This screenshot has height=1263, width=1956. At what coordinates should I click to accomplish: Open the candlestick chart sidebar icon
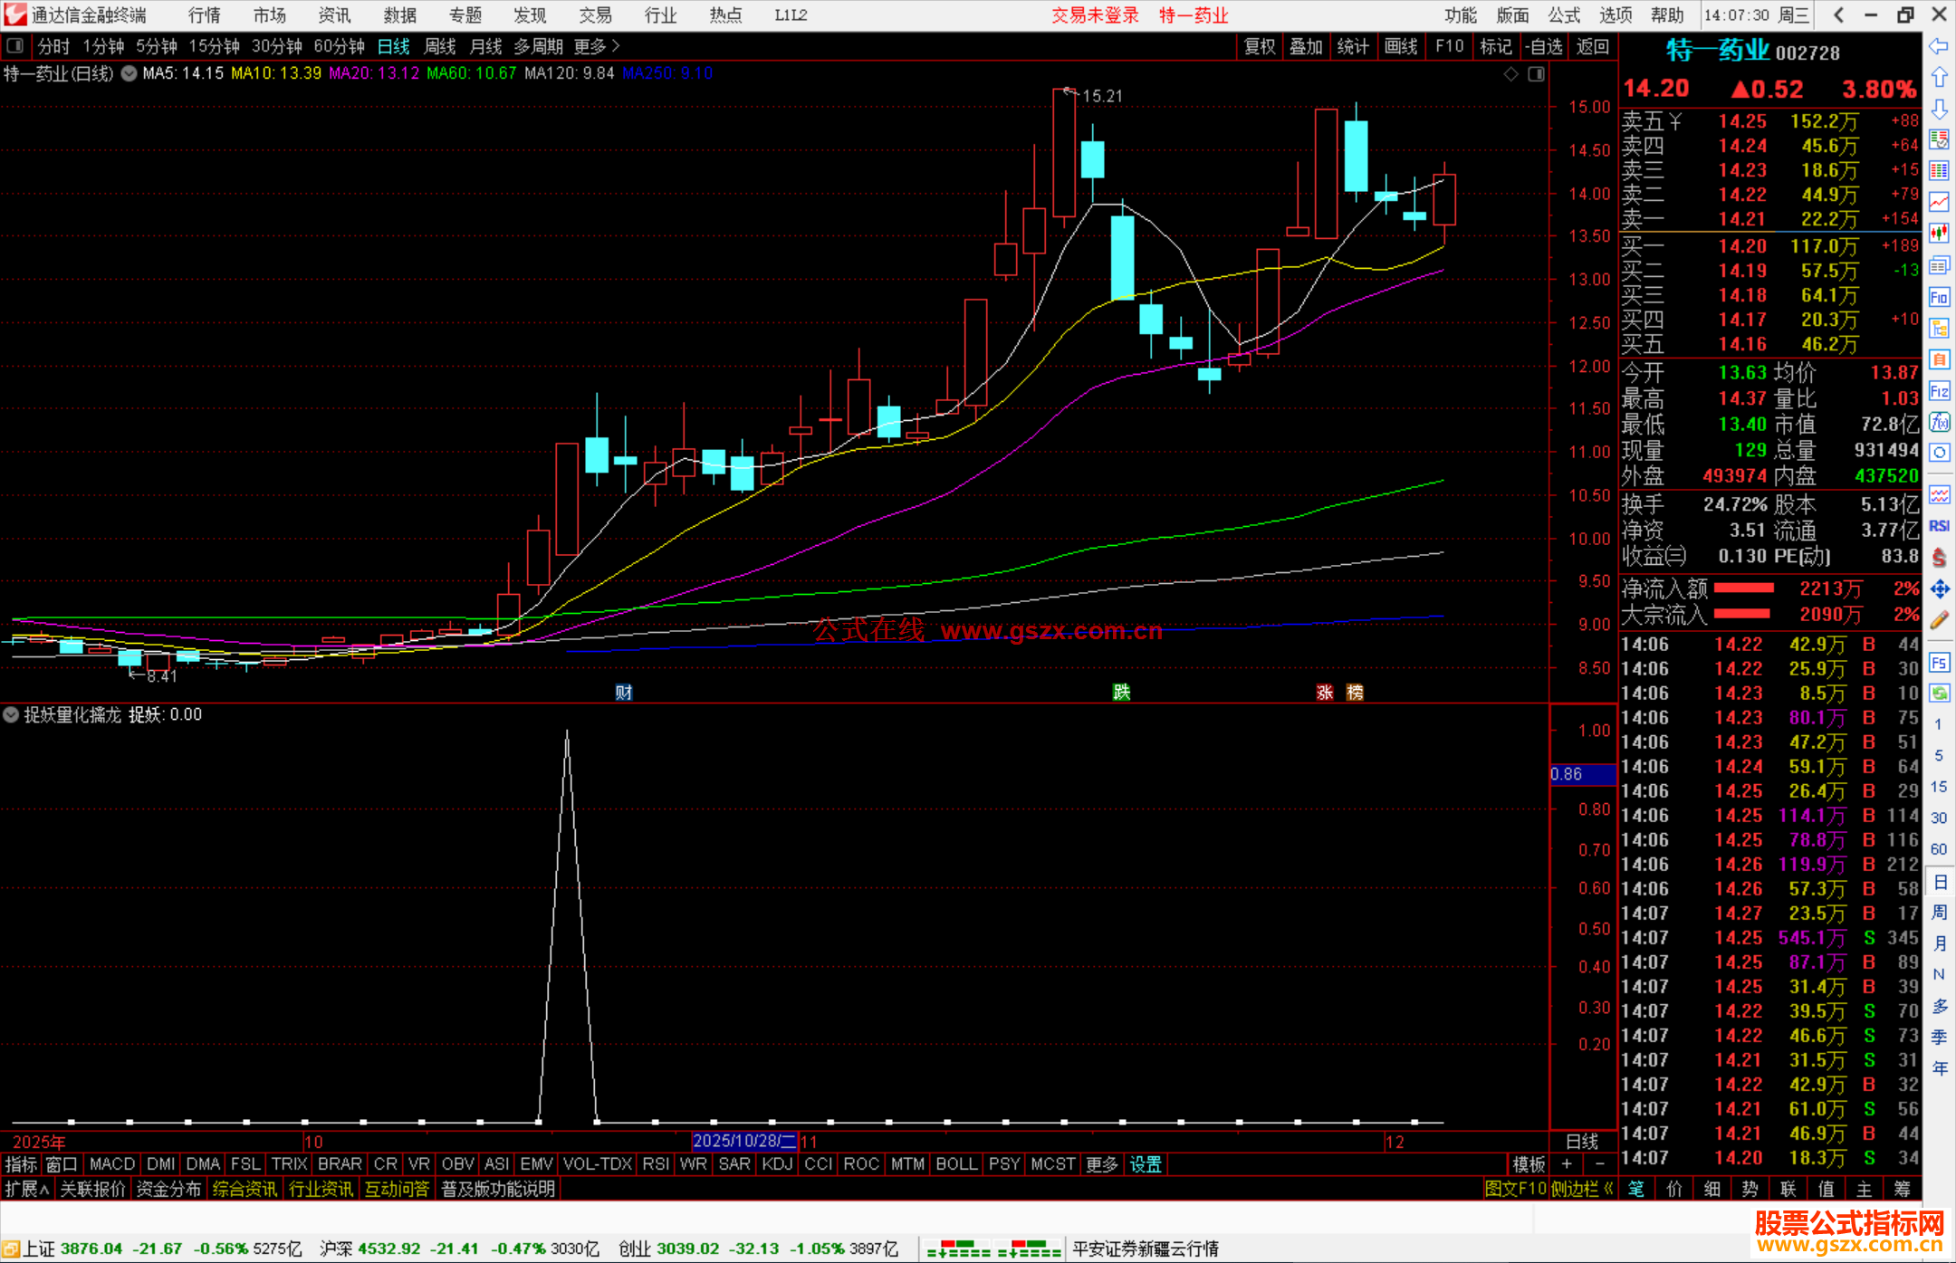(x=1939, y=234)
